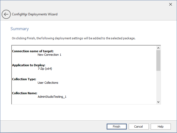This screenshot has height=133, width=177.
Task: Click the 'User Collections' value
Action: (48, 83)
